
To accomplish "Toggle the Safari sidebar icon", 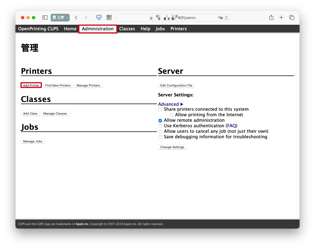I will [45, 18].
